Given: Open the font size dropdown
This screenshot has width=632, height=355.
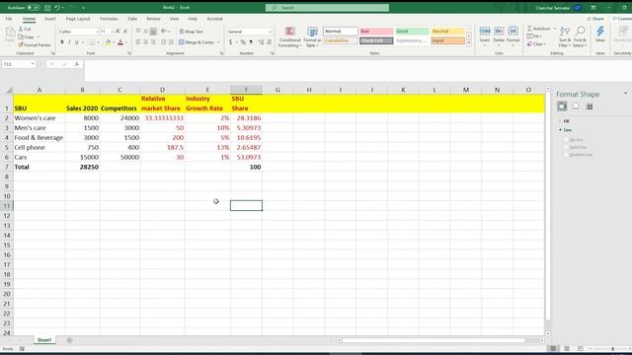Looking at the screenshot, I should 112,32.
